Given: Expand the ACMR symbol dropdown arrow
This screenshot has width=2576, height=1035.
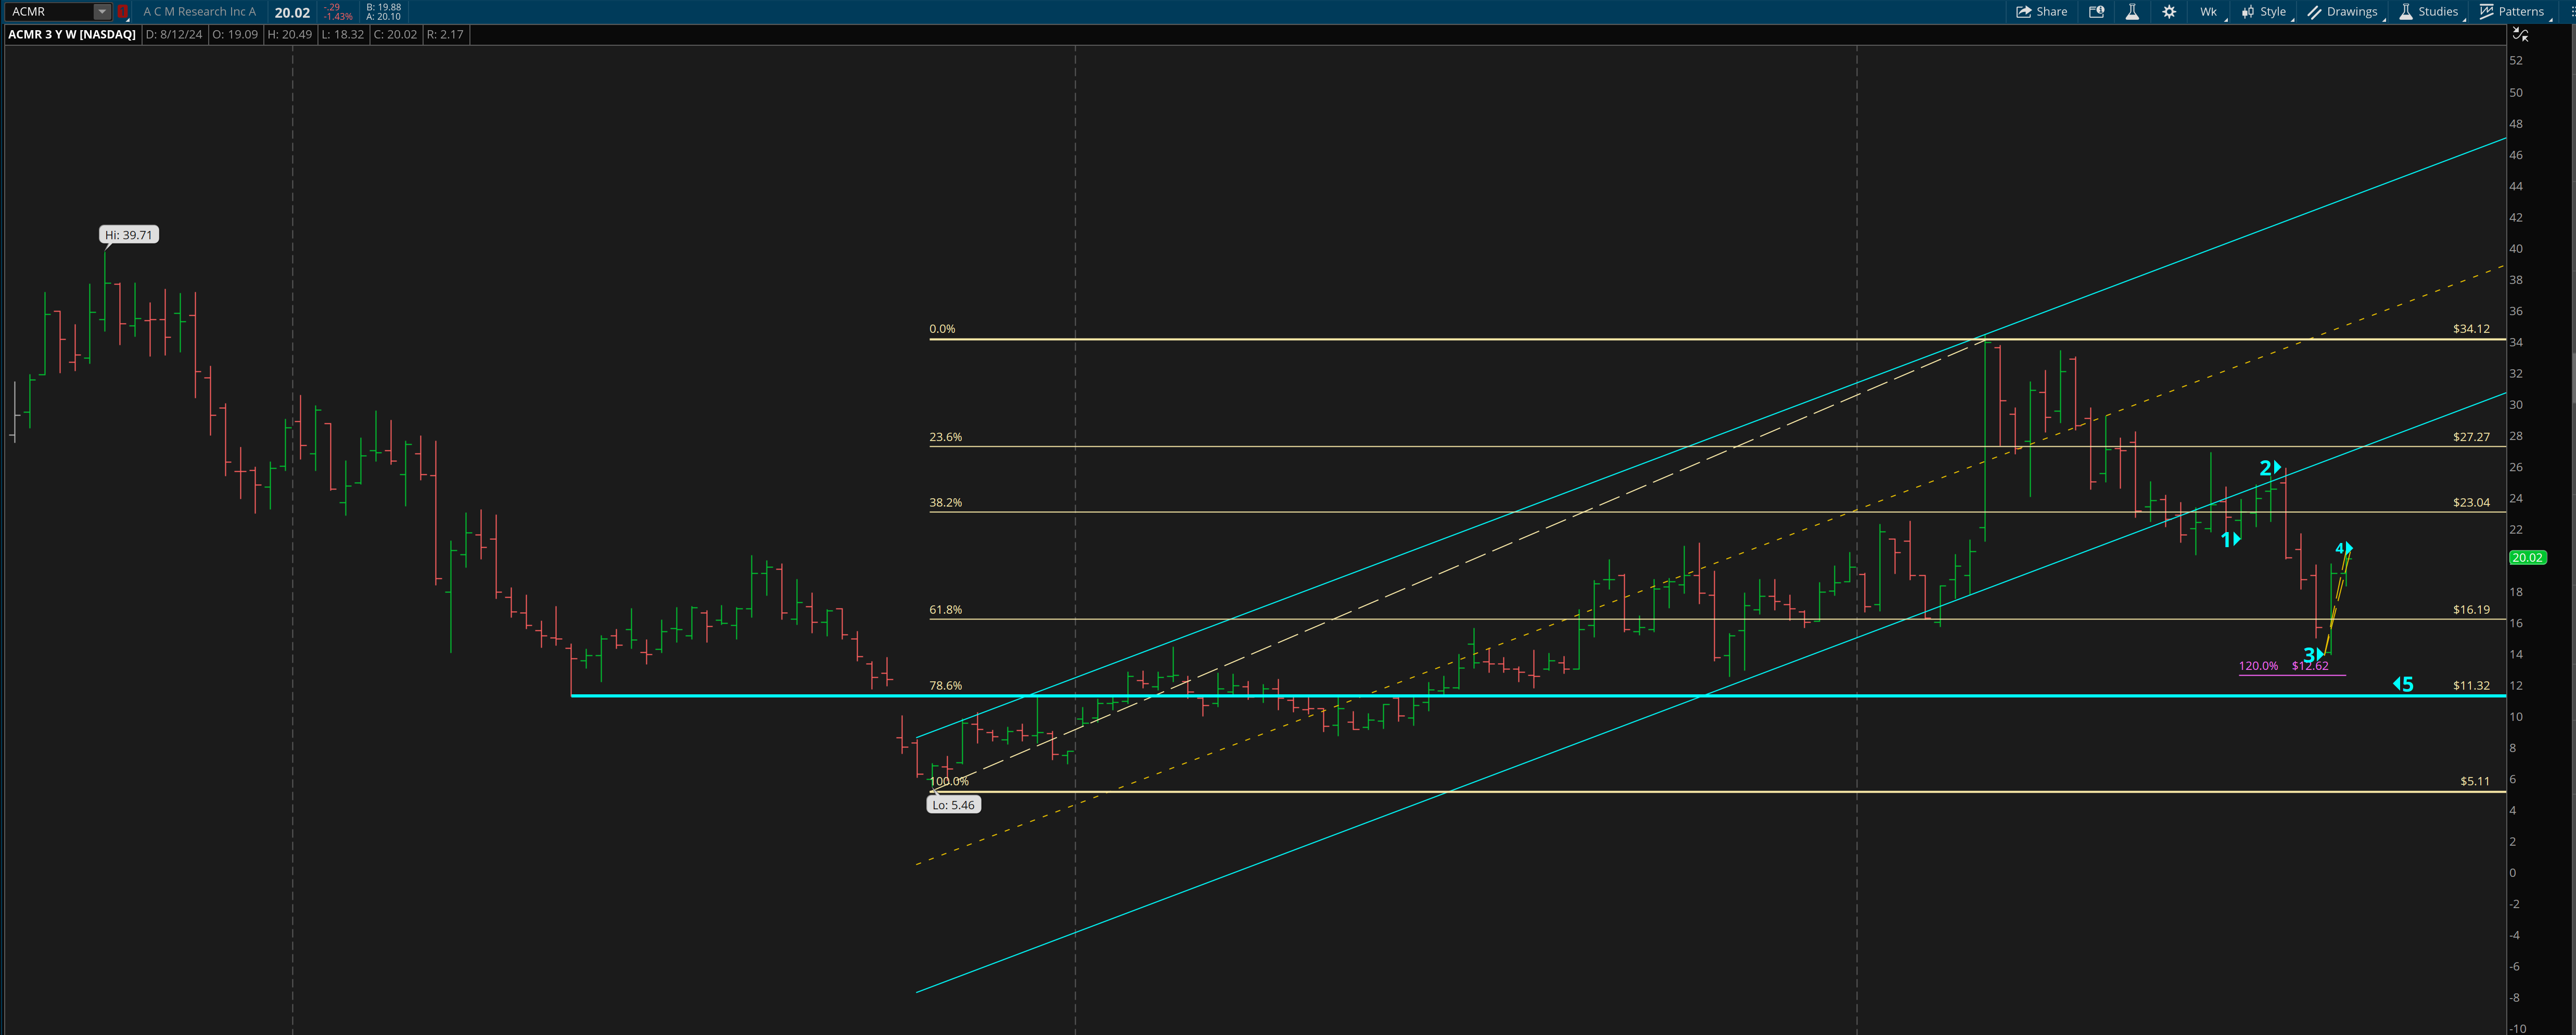Looking at the screenshot, I should (101, 12).
